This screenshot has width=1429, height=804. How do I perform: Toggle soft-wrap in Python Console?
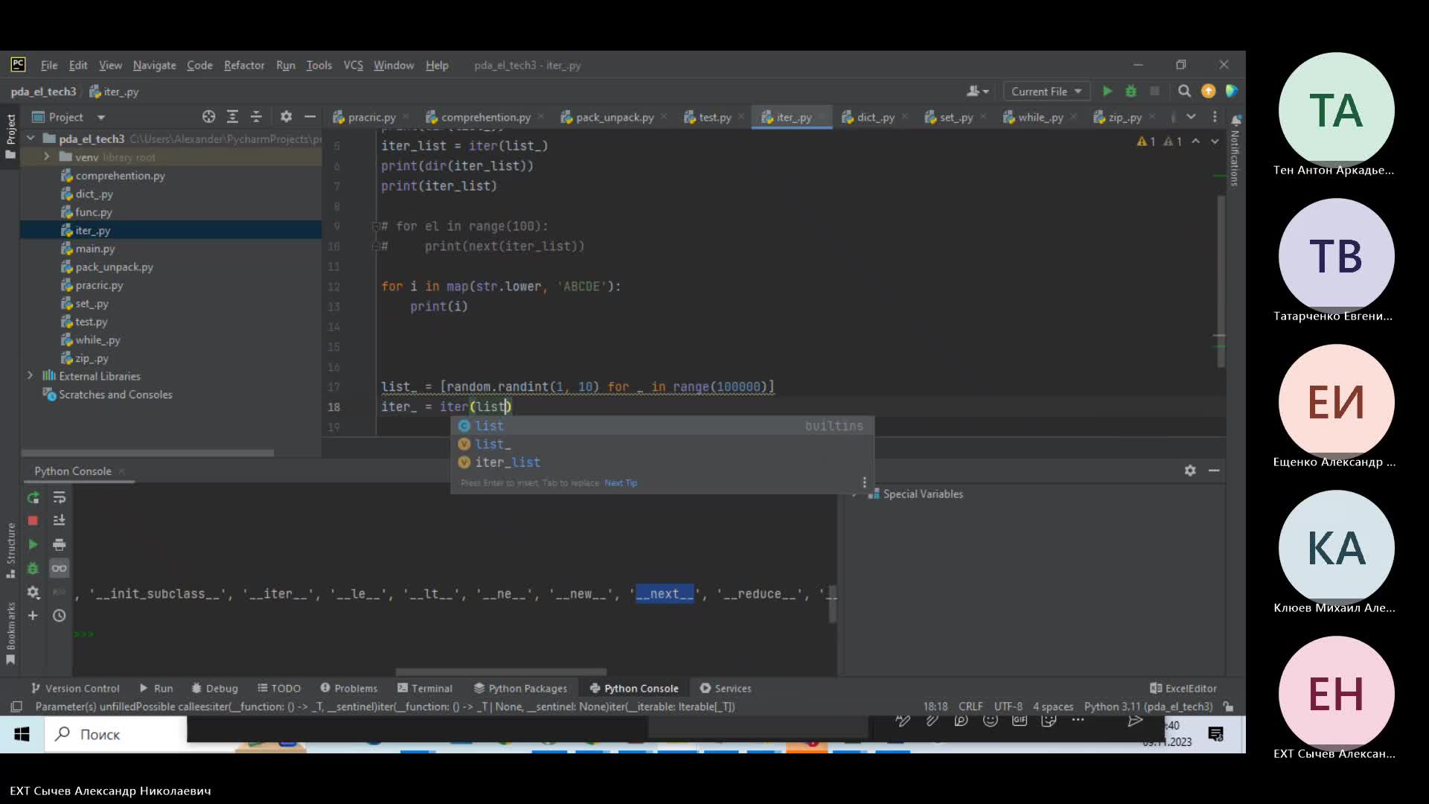59,497
